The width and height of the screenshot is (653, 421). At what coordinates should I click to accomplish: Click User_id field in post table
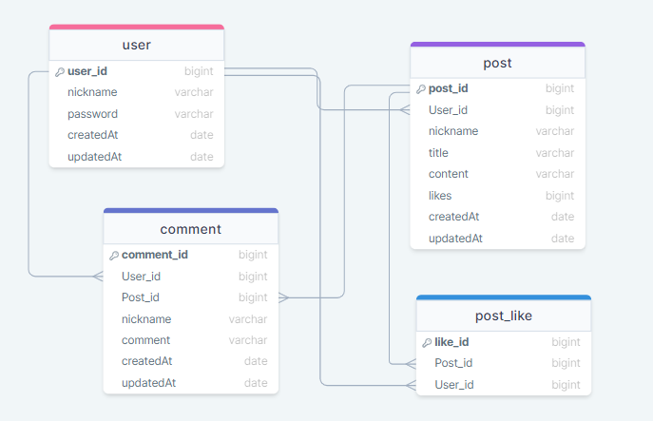pyautogui.click(x=498, y=110)
